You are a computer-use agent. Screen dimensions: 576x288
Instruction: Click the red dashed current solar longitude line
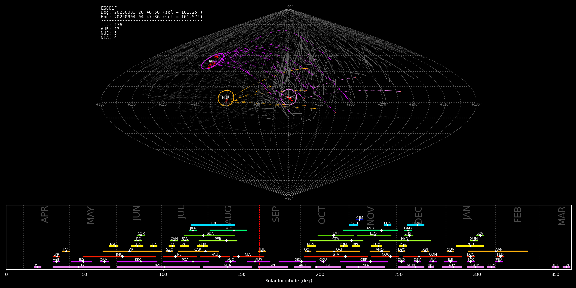click(x=260, y=237)
